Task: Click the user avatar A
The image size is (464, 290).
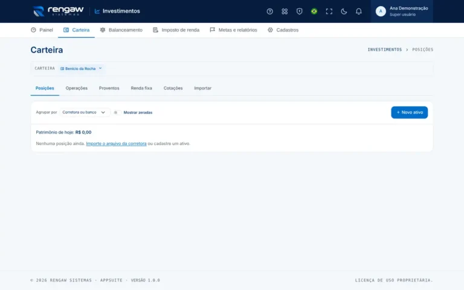Action: [381, 11]
